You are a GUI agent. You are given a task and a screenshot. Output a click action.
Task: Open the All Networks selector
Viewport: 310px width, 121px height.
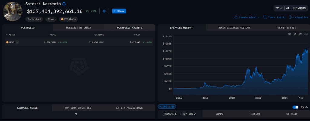pos(295,8)
